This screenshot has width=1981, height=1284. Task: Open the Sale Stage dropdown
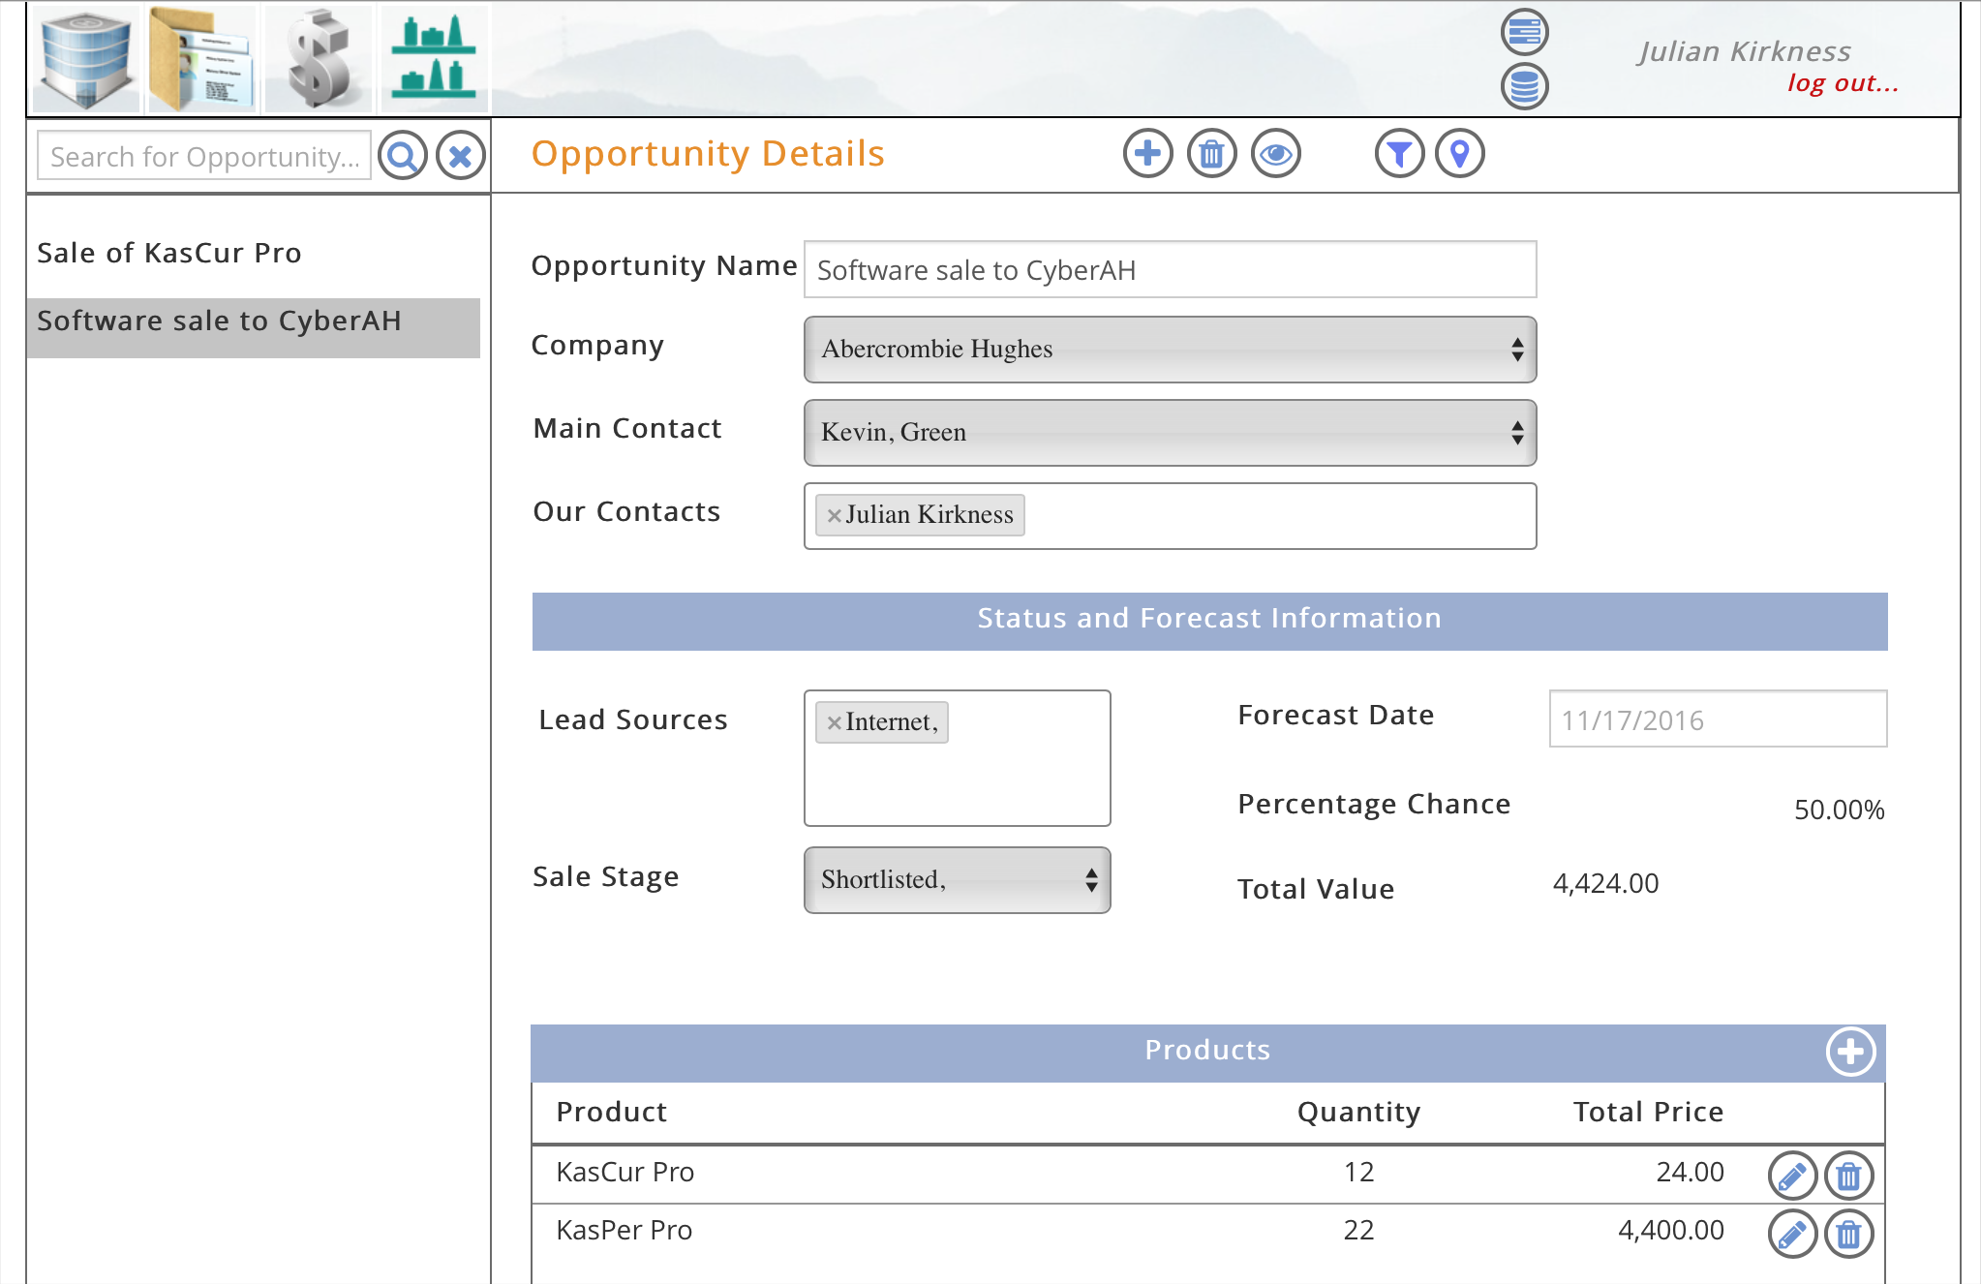coord(957,880)
